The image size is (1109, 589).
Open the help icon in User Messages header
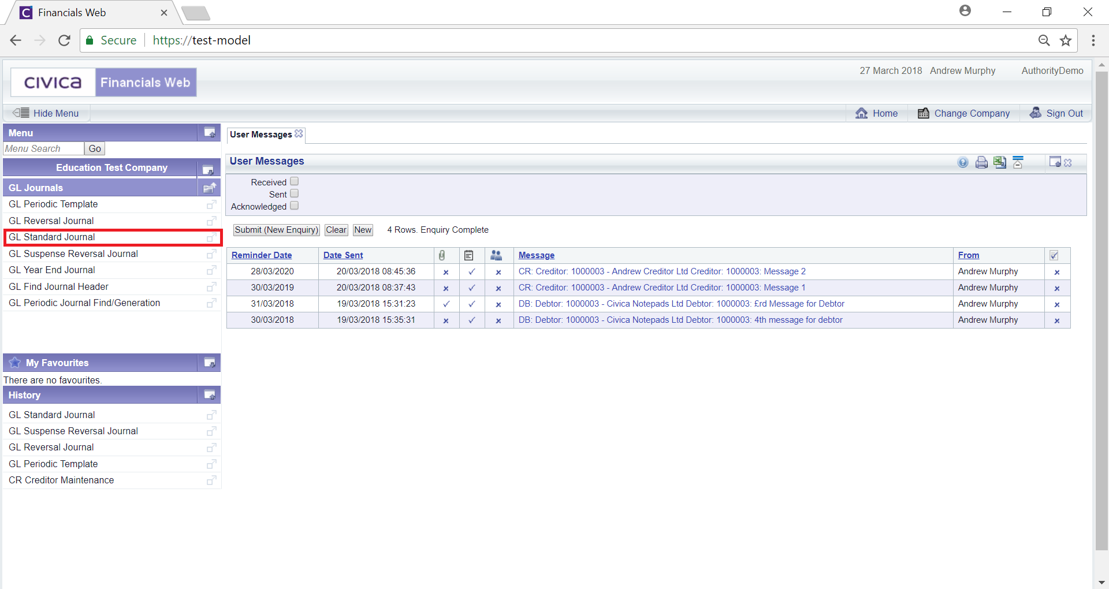[963, 162]
